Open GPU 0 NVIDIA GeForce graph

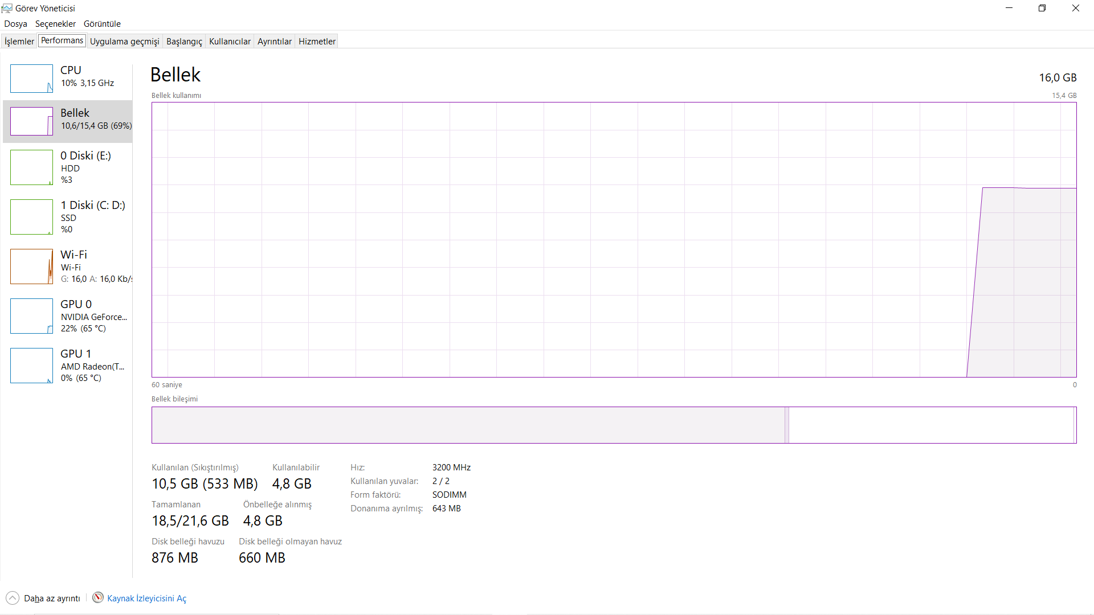click(x=31, y=316)
